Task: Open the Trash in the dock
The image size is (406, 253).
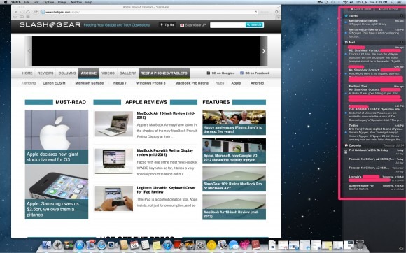Action: point(360,245)
